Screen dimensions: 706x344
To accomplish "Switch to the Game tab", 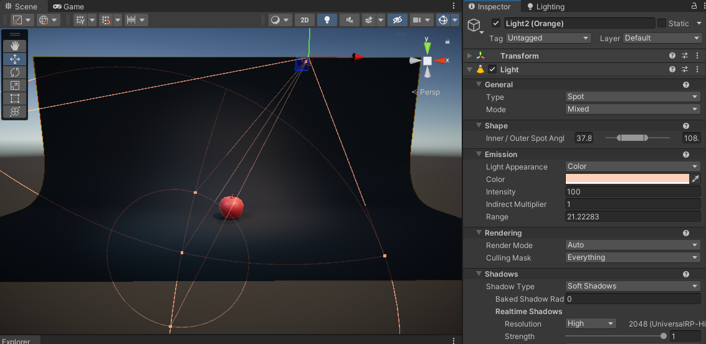I will 69,6.
